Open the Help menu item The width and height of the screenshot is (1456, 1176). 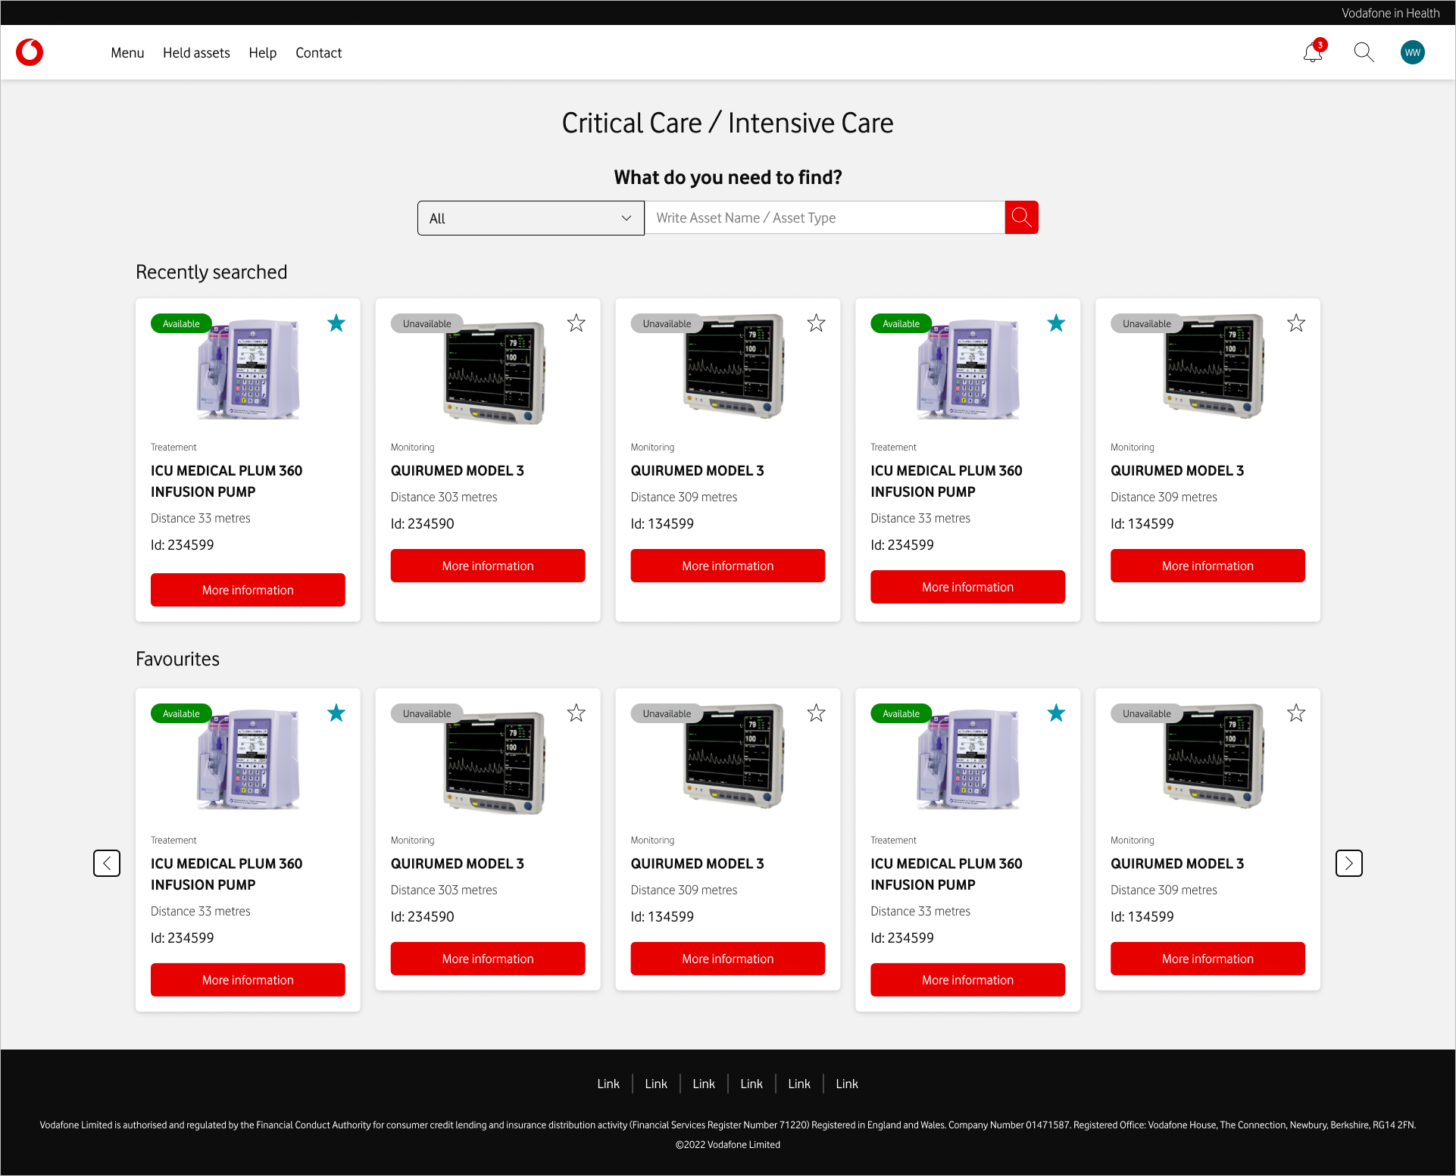pos(262,53)
